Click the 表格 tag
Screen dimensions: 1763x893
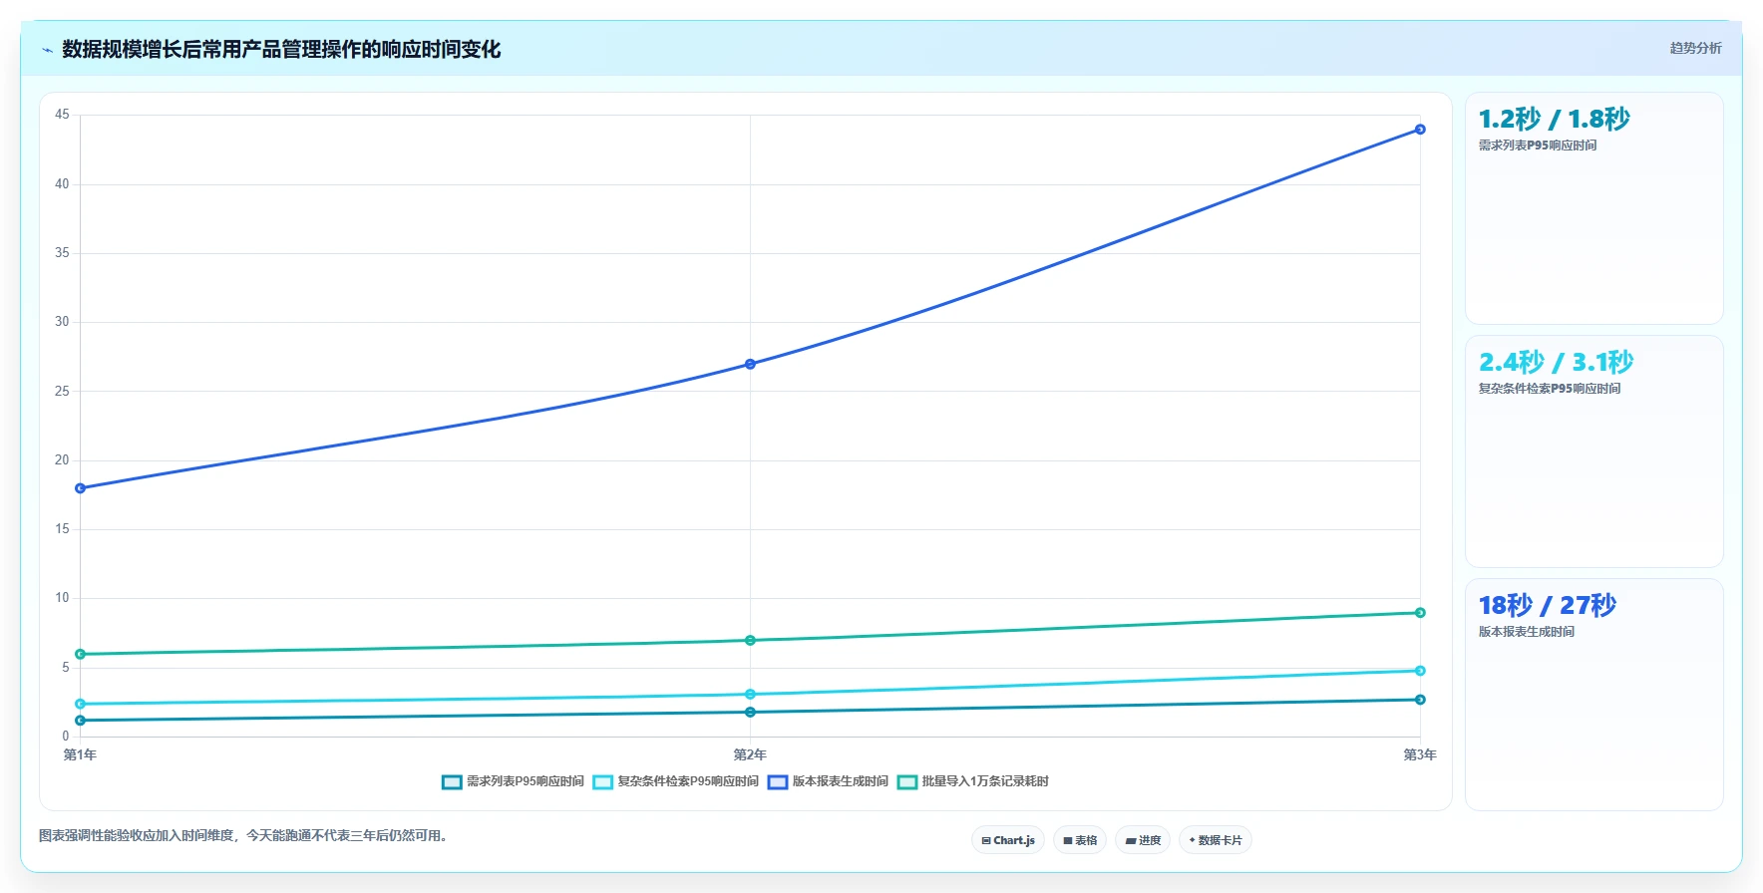point(1080,840)
